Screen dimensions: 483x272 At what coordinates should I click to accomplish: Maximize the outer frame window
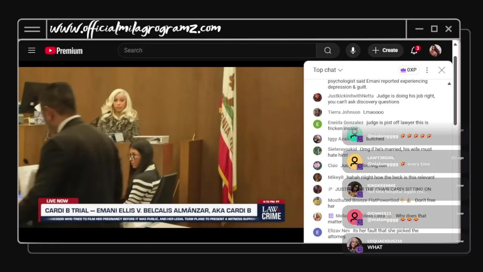[434, 29]
